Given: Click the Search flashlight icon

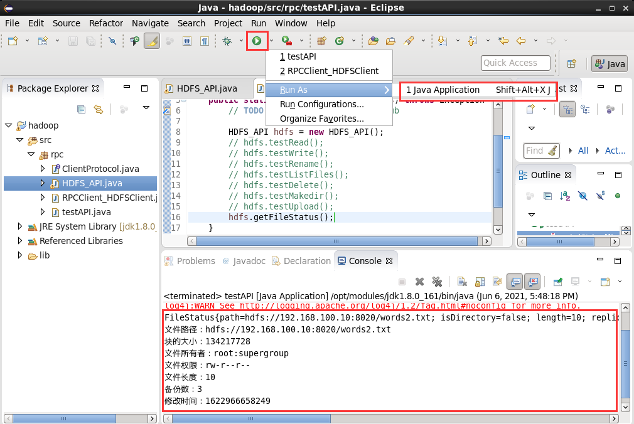Looking at the screenshot, I should (409, 41).
